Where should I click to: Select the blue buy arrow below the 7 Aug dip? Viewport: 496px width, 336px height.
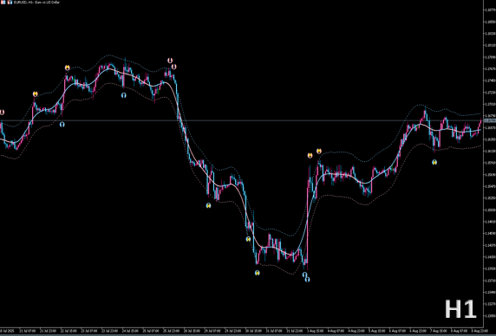tap(434, 162)
